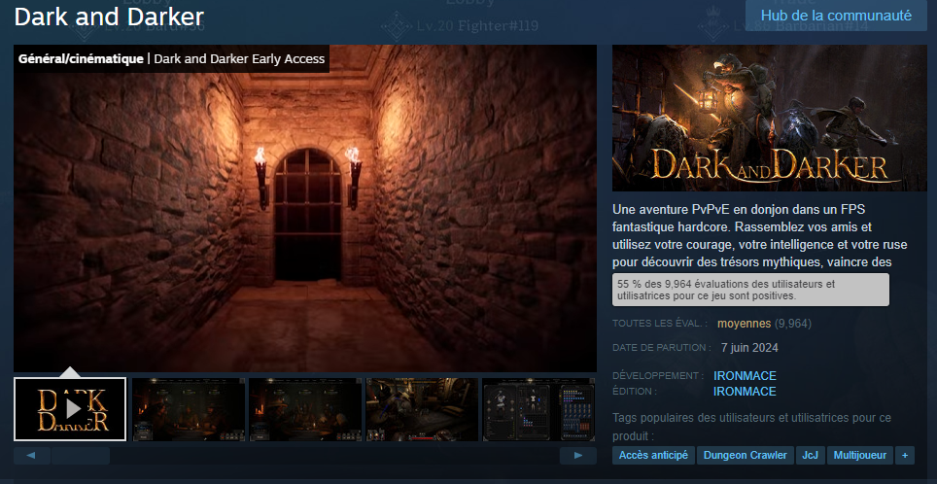
Task: Click the 'TOUTES LES ÉVAL.' label
Action: [660, 324]
